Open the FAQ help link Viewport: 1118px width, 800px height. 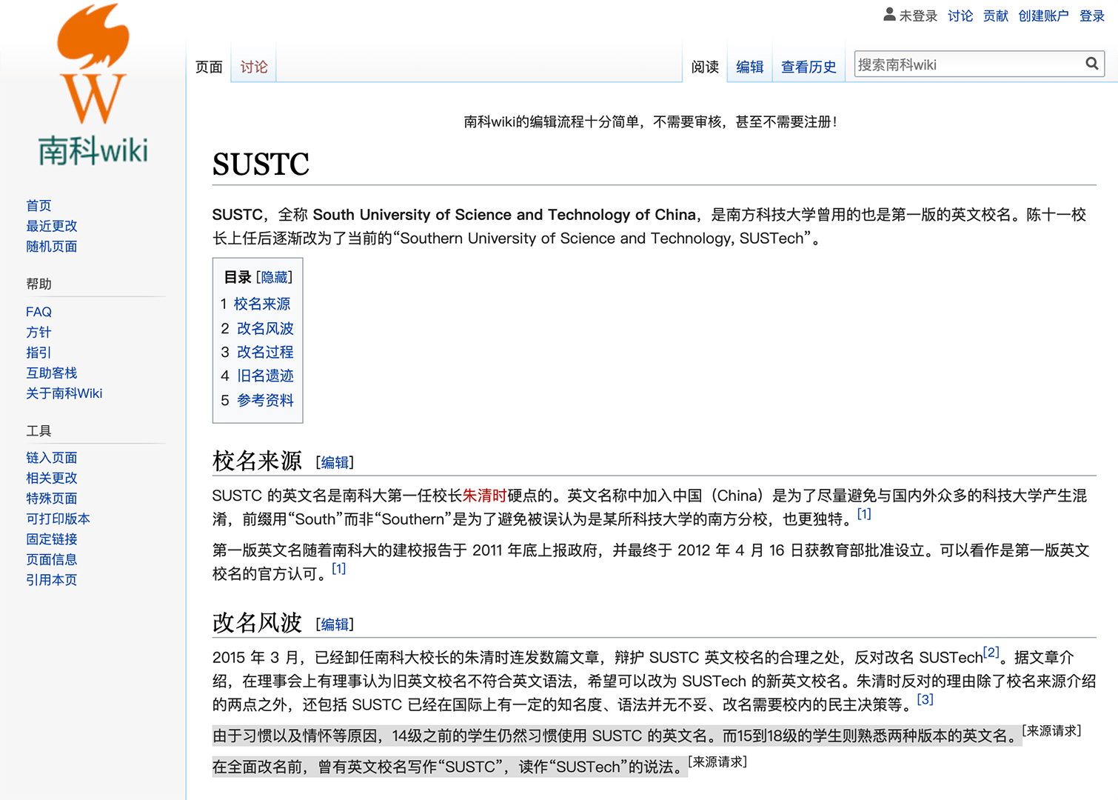tap(39, 312)
